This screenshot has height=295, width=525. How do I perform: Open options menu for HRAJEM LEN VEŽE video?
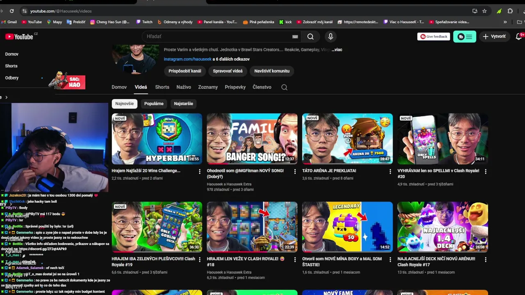click(x=295, y=259)
